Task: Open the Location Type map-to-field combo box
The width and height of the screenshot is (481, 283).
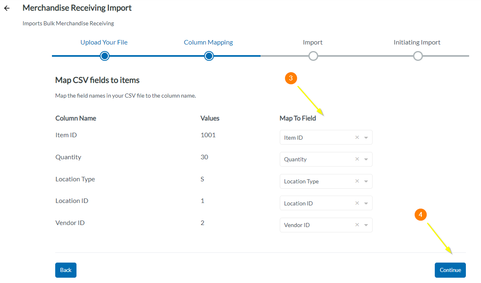Action: (x=326, y=181)
